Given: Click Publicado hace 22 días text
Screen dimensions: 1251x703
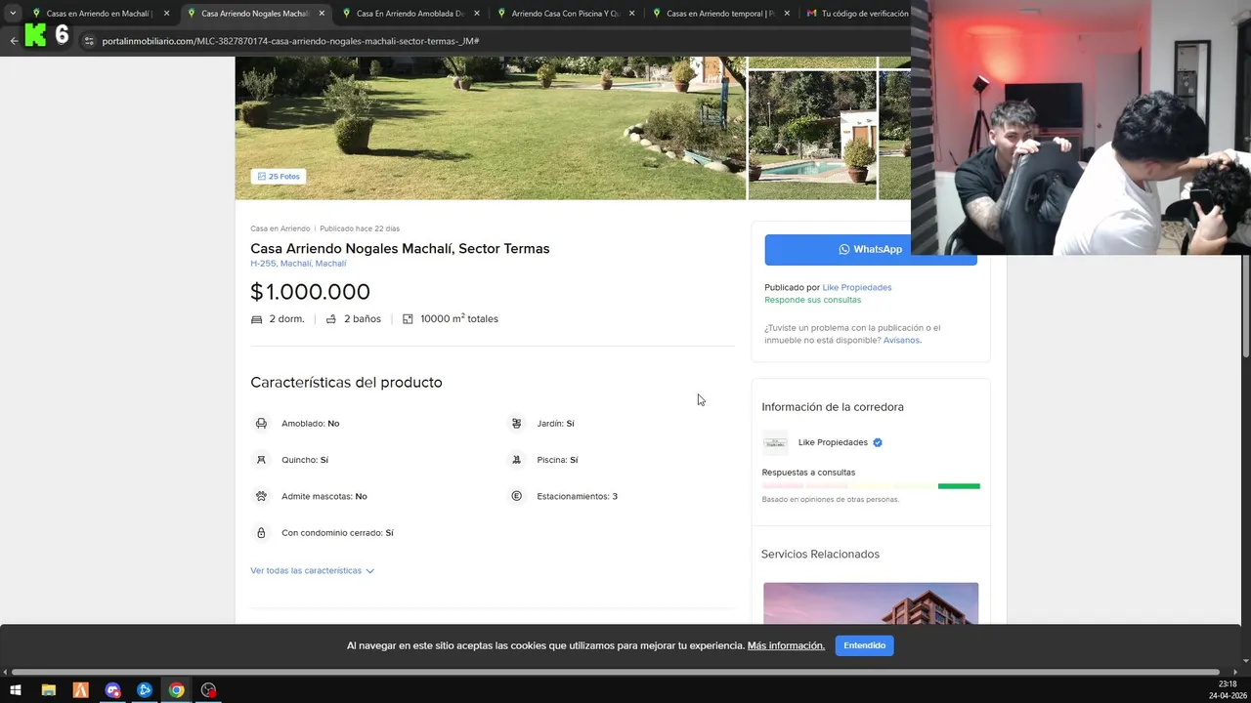Looking at the screenshot, I should coord(360,228).
